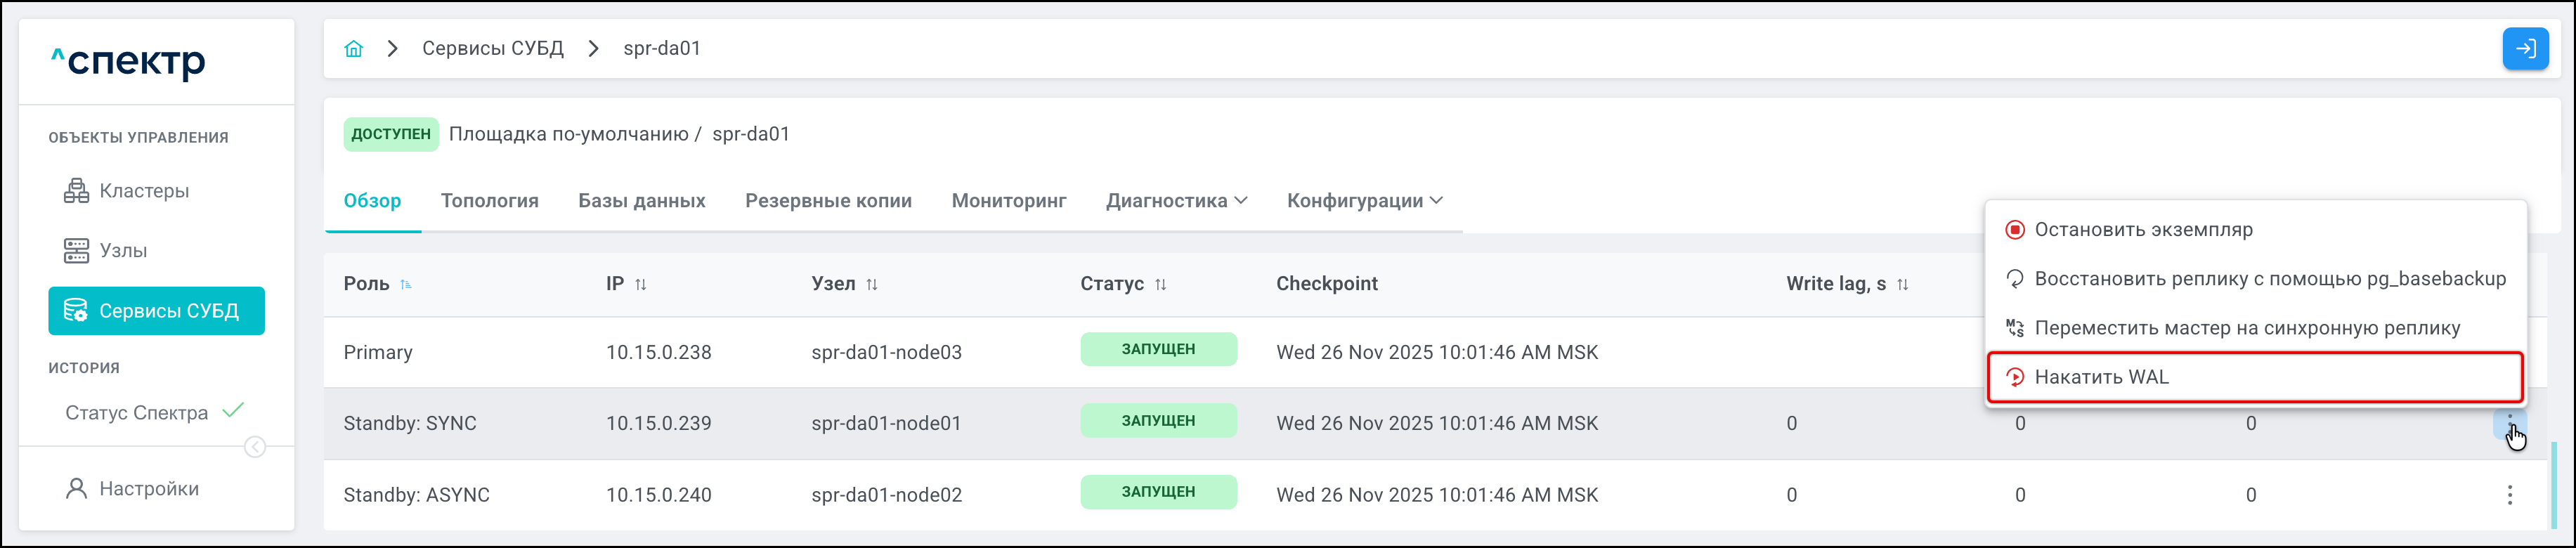
Task: Sort the table by Узел column
Action: tap(872, 285)
